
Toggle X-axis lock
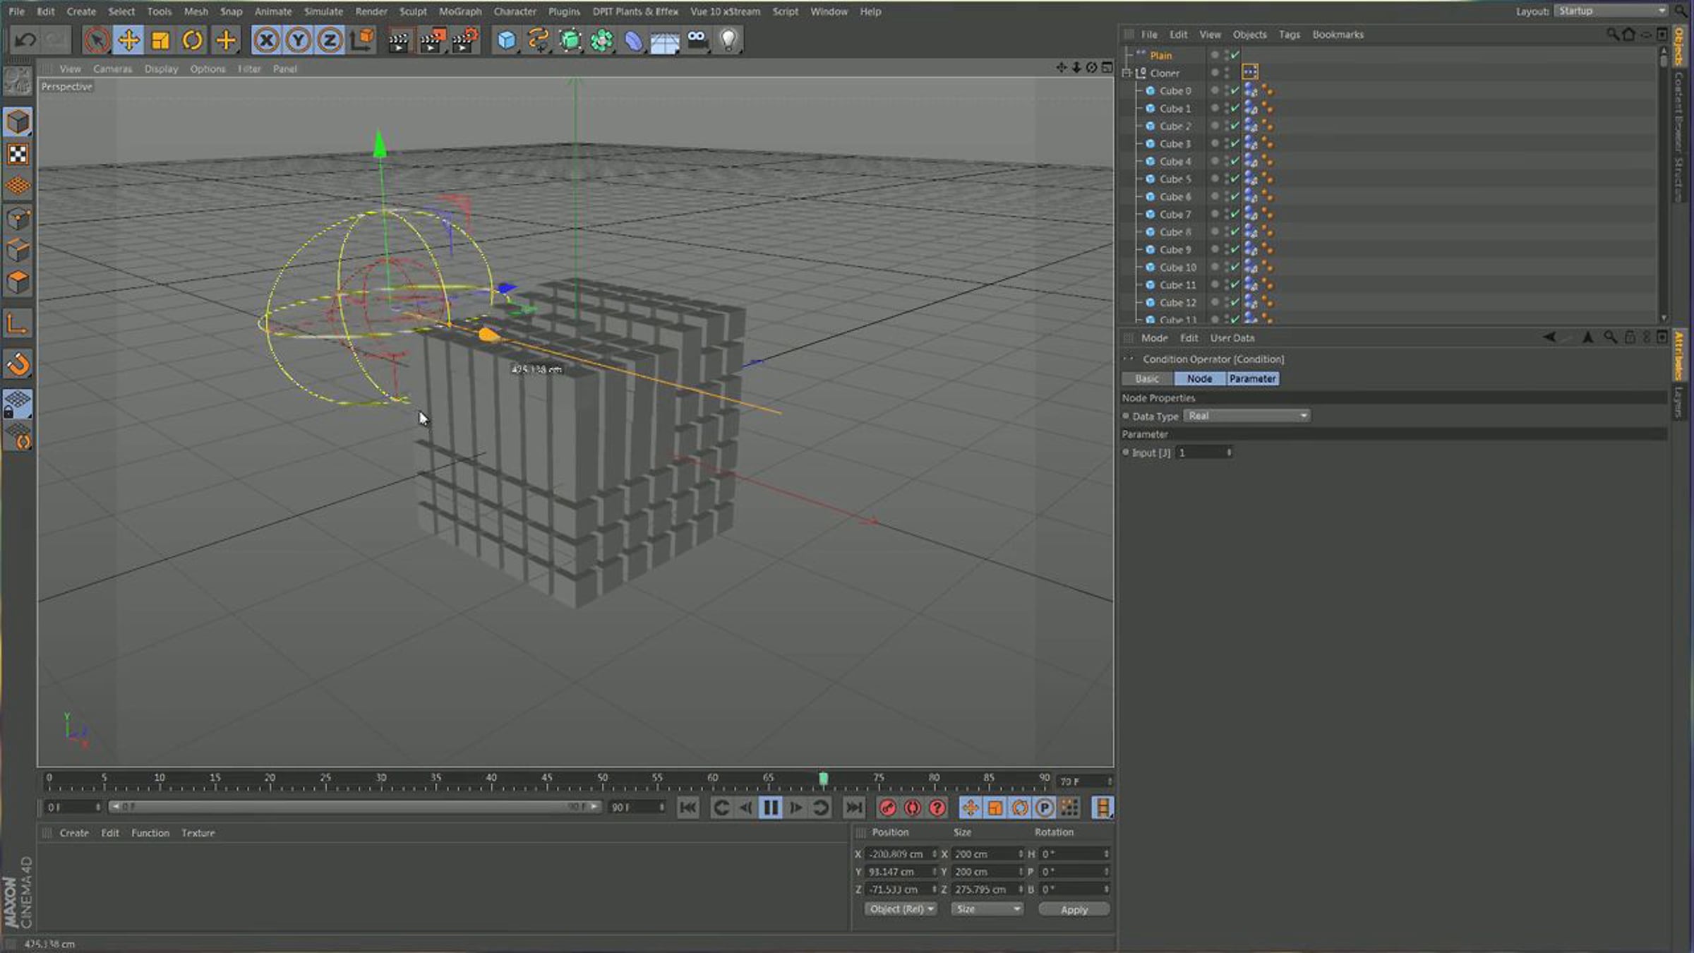[266, 40]
